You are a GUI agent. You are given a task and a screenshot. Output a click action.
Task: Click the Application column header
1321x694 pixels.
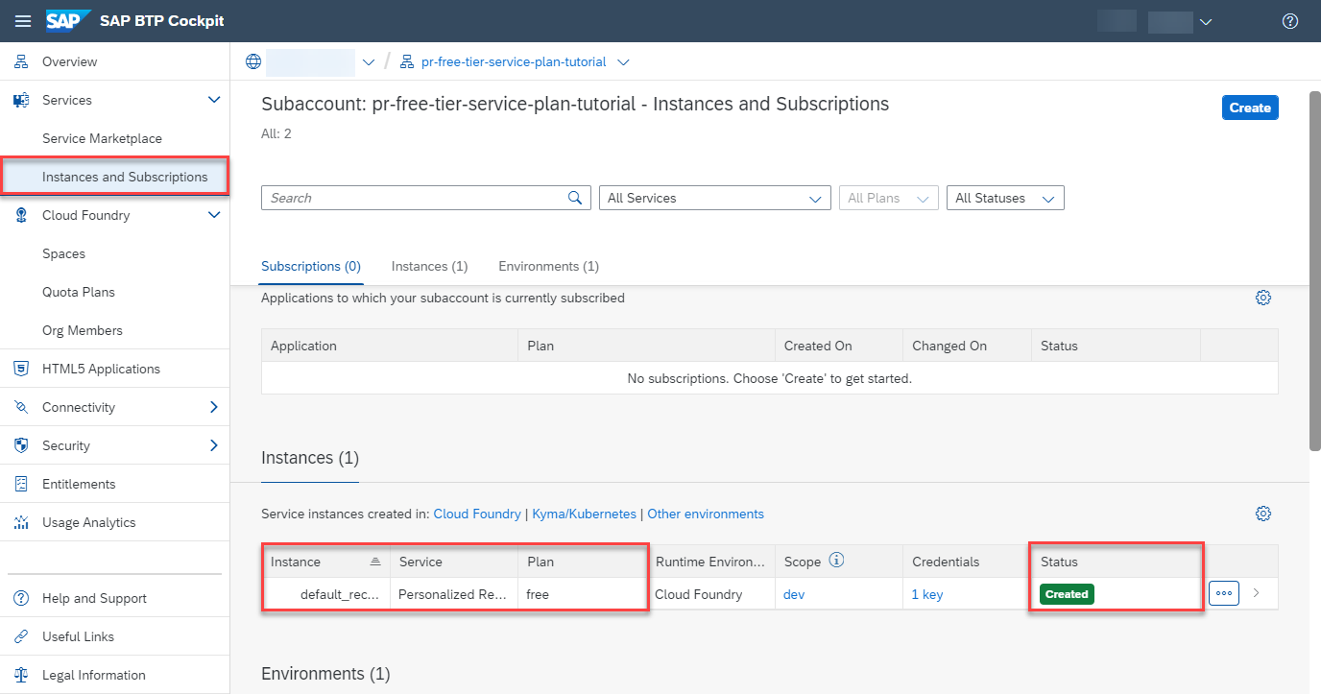390,346
